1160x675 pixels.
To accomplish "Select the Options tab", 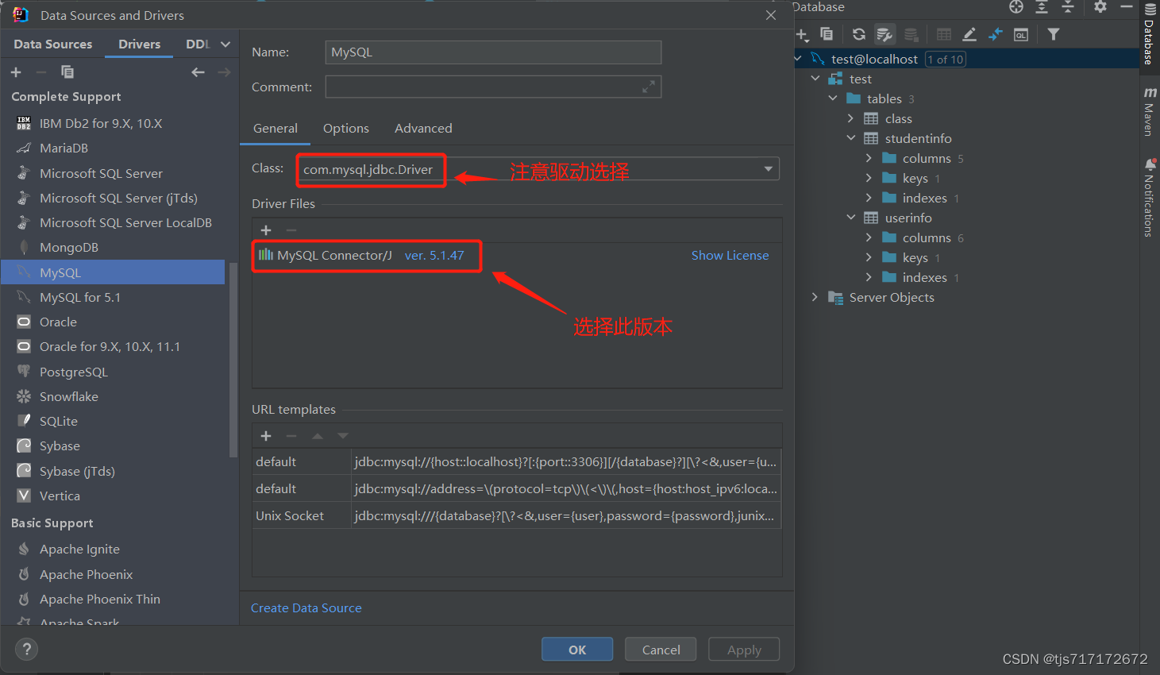I will pos(345,128).
